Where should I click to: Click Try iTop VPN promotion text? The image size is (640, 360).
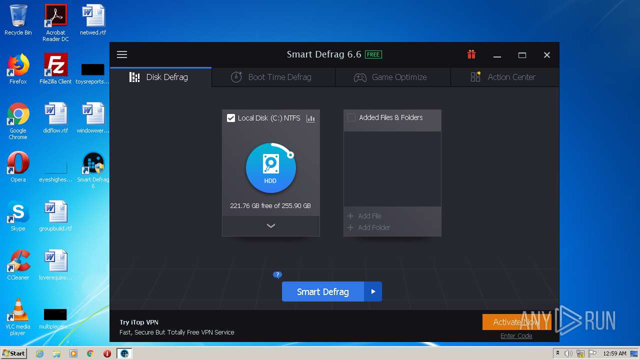139,322
